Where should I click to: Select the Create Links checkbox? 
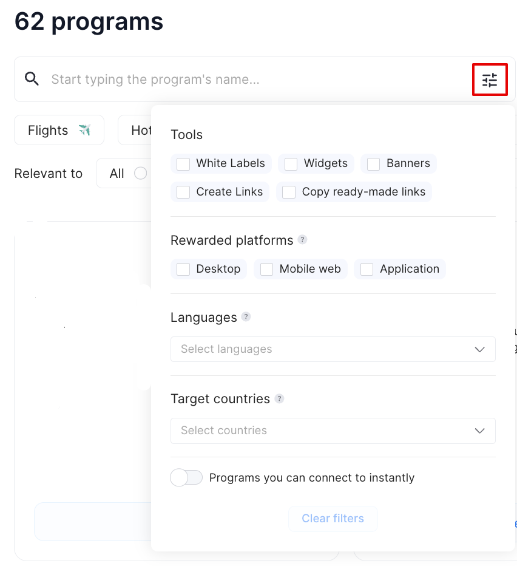click(x=183, y=193)
